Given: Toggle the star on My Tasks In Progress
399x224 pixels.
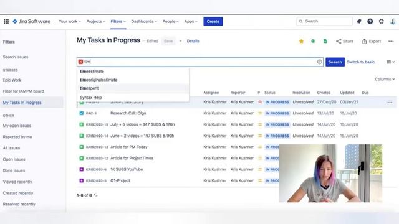Looking at the screenshot, I should click(x=301, y=41).
